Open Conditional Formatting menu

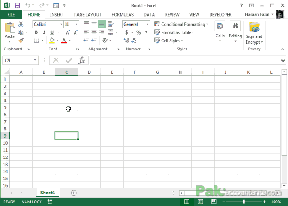pyautogui.click(x=181, y=24)
